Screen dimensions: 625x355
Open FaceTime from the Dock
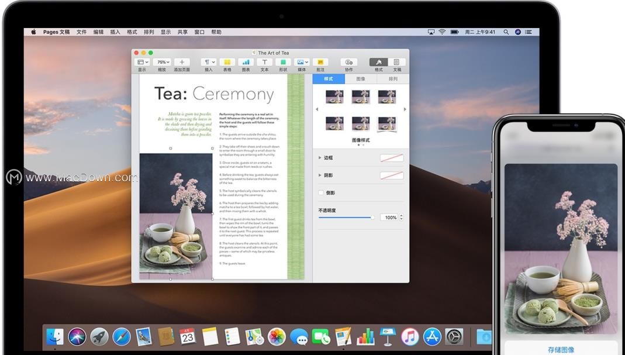click(x=321, y=337)
